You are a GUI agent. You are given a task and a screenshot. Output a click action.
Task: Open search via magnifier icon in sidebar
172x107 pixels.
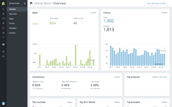coord(3,9)
